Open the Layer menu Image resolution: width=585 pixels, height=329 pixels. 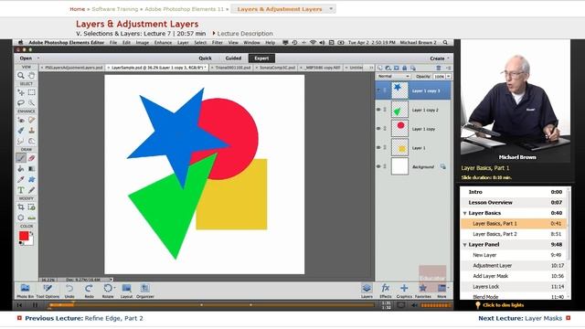point(183,43)
